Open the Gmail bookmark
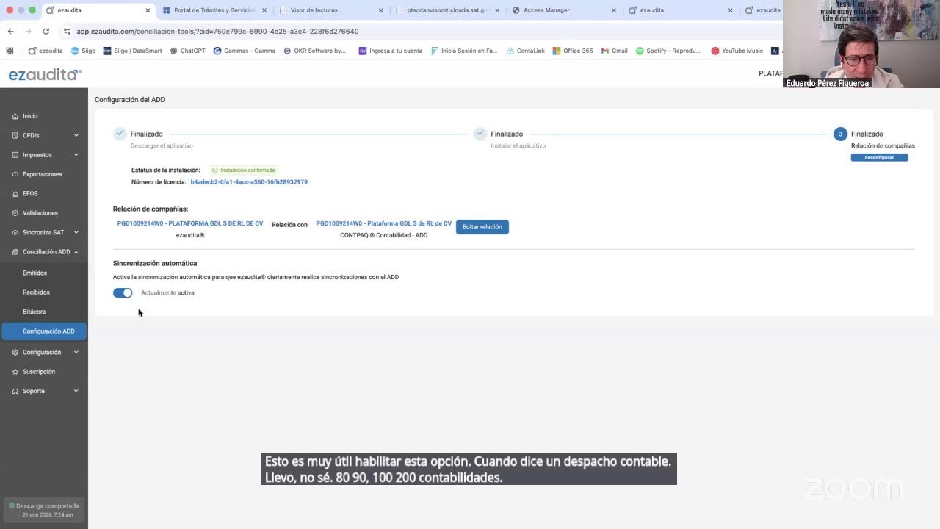 pos(614,51)
